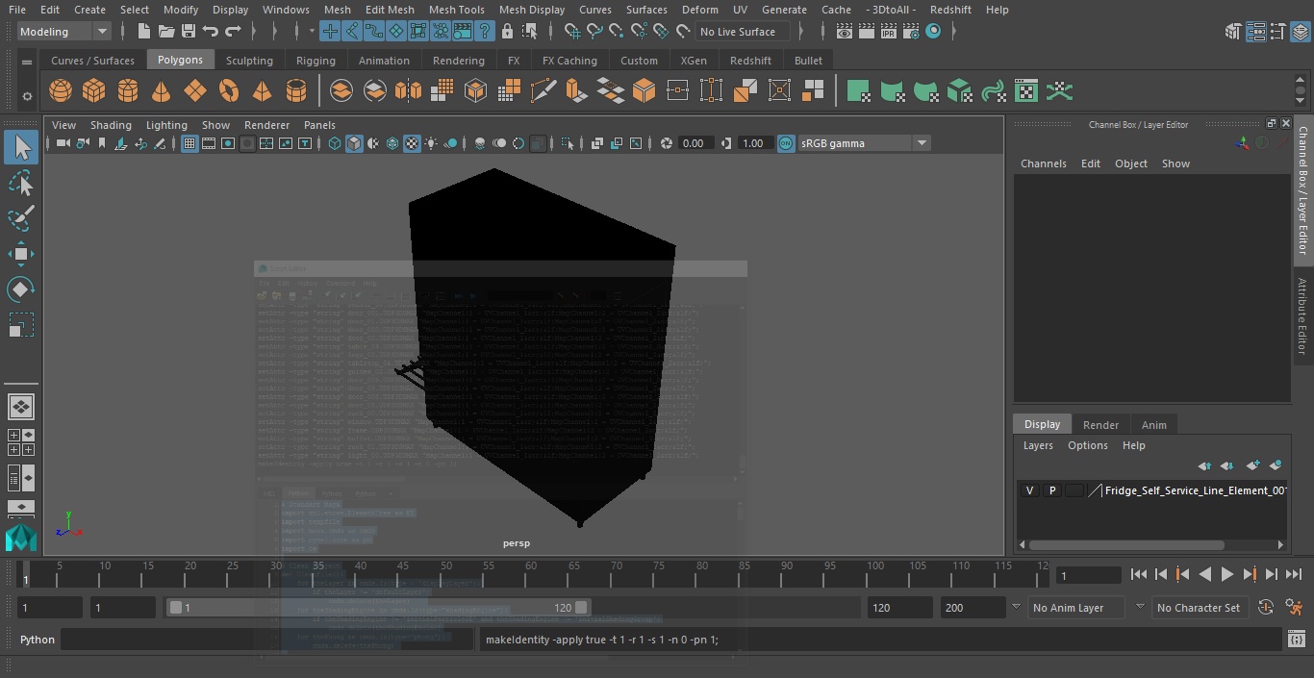The width and height of the screenshot is (1314, 678).
Task: Click the Multi-Cut knife shelf icon
Action: pos(543,91)
